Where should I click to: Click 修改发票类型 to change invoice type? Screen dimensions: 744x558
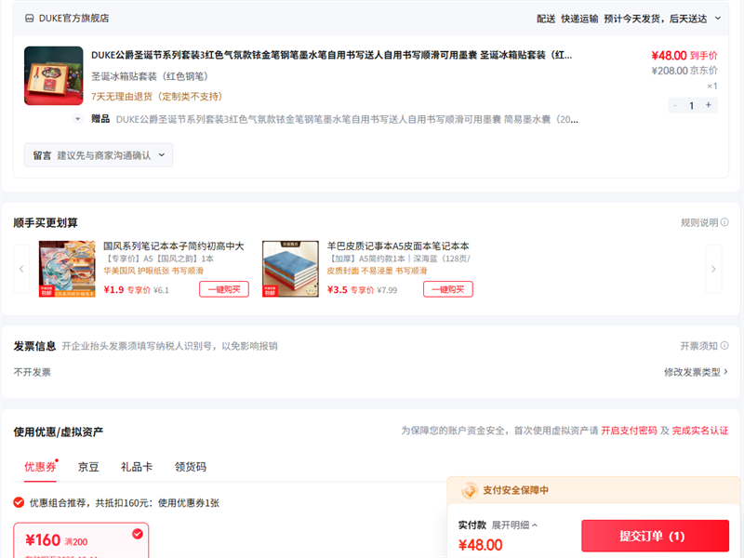(x=696, y=372)
